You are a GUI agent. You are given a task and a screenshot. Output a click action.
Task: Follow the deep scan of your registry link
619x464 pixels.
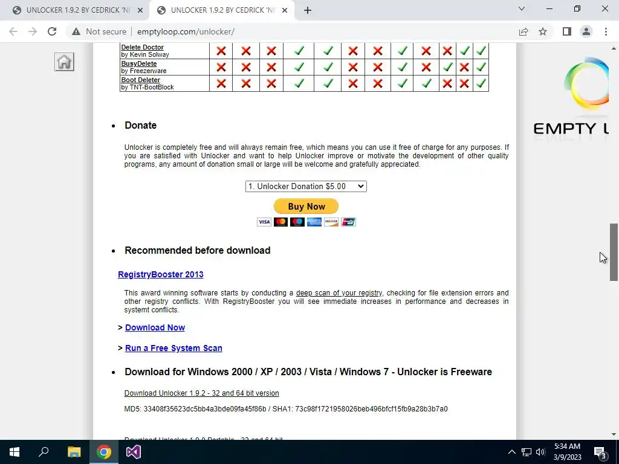[x=339, y=293]
